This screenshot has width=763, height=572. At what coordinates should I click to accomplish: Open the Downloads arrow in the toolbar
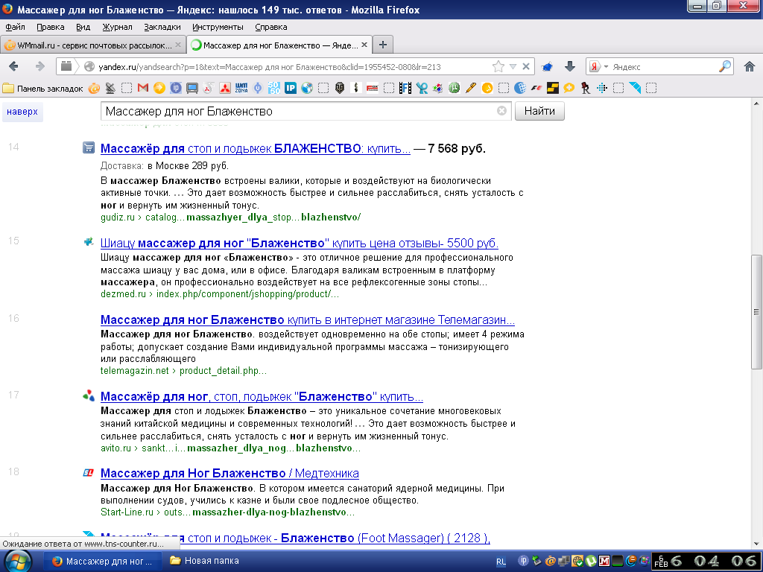coord(570,66)
